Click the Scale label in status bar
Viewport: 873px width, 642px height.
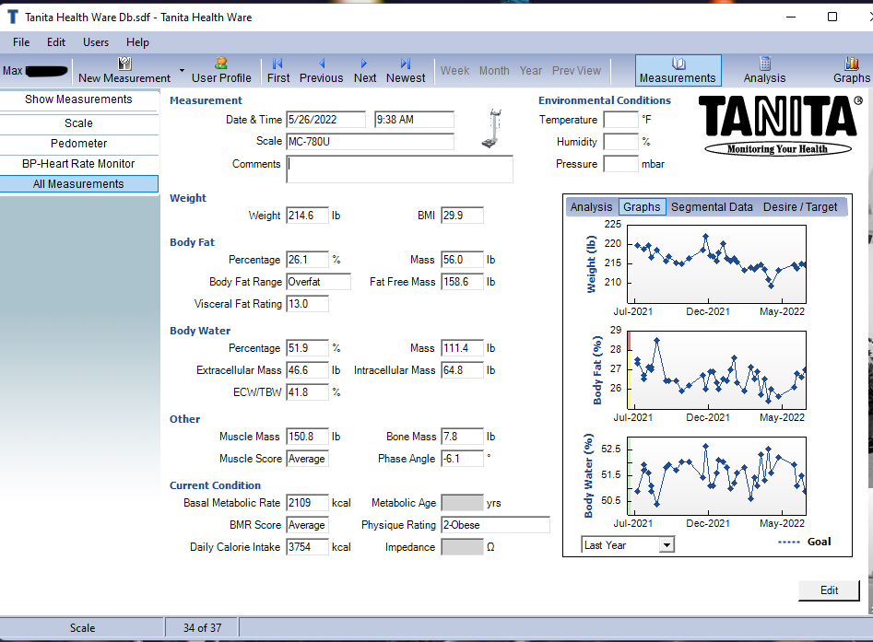[x=82, y=628]
